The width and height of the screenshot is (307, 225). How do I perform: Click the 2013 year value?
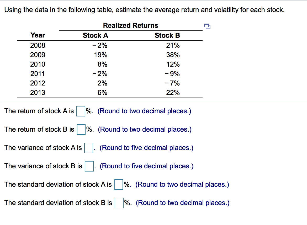(38, 93)
